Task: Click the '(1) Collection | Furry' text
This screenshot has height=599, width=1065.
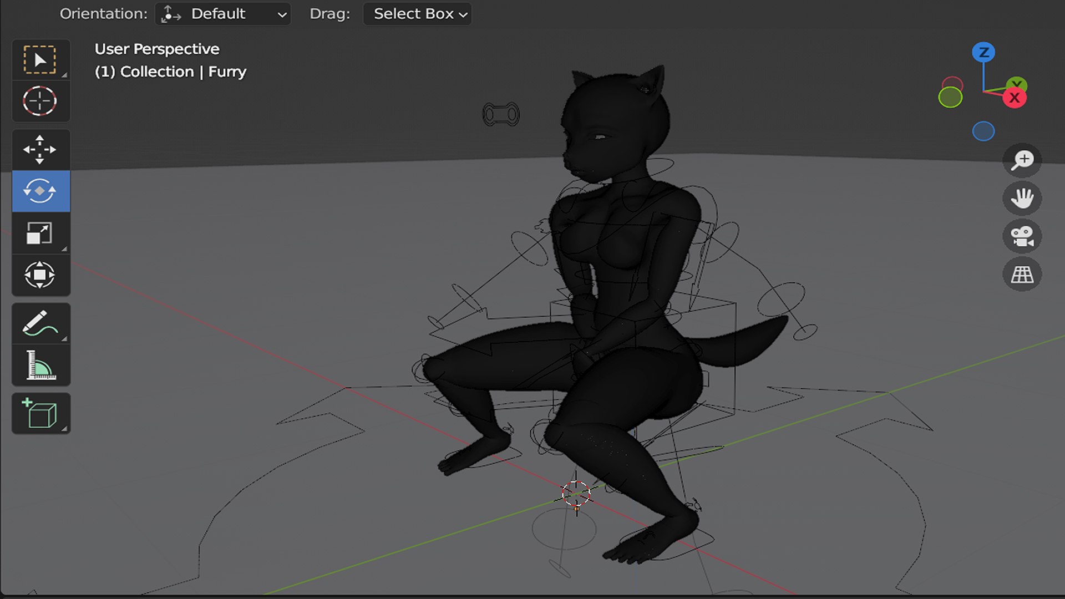Action: coord(170,72)
